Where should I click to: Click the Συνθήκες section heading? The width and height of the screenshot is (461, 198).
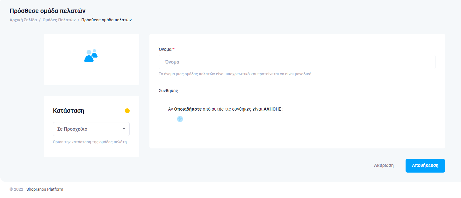[168, 91]
